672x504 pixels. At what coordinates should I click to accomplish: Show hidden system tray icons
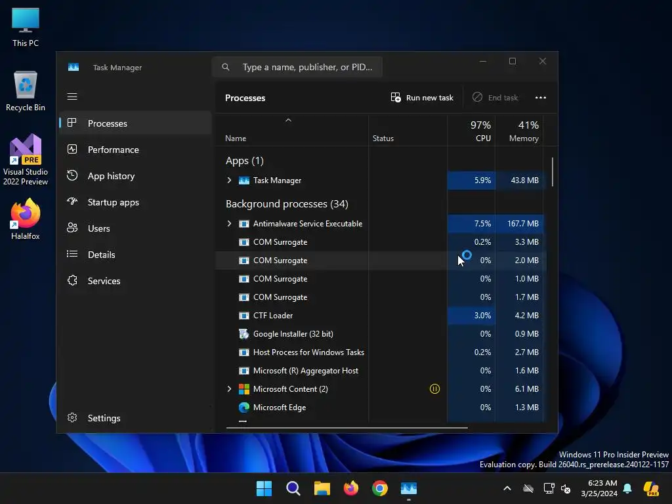coord(507,488)
